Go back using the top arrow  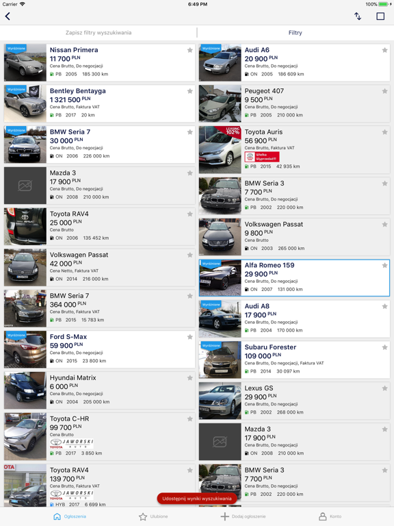(8, 16)
